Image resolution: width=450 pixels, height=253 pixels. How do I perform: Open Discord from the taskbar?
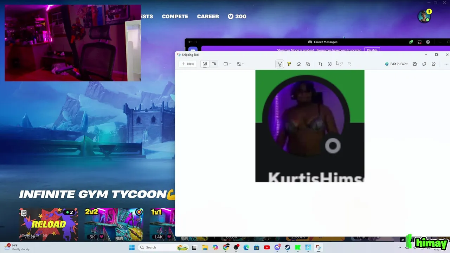click(277, 247)
